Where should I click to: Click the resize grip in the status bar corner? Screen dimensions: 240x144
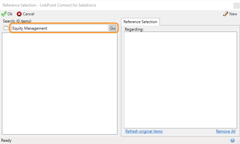click(238, 142)
